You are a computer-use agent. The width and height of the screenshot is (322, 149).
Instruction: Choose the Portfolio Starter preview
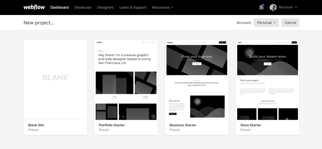tap(126, 80)
